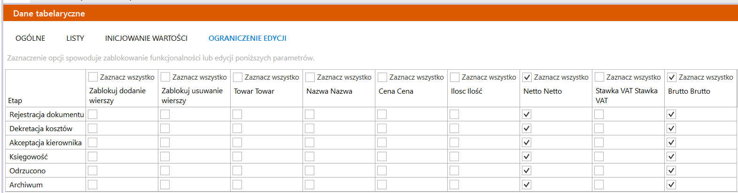Enable Zaznacz wszystko for Towar column

[238, 77]
